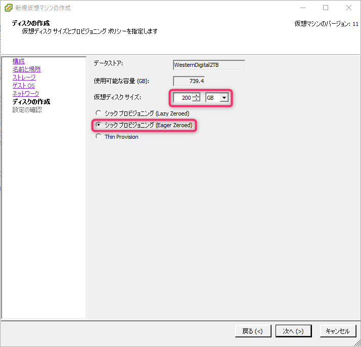Screen dimensions: 361x347
Task: Click the window resize grip corner
Action: [x=357, y=343]
